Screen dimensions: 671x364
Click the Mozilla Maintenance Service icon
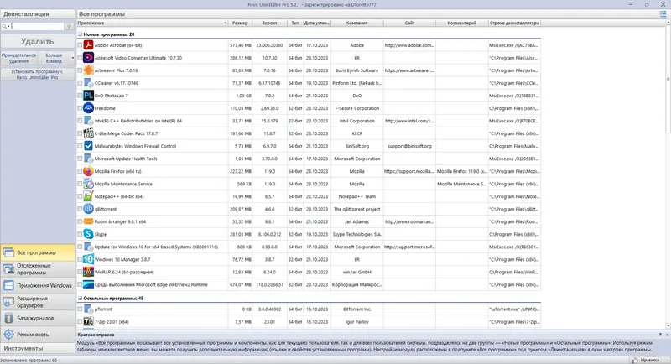tap(88, 184)
